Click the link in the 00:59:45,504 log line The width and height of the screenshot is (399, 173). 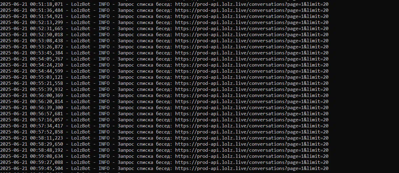tap(252, 168)
